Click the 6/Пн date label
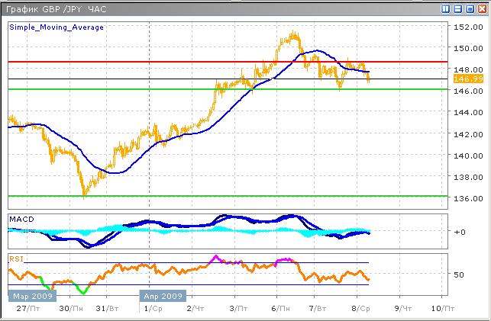Viewport: 491px width, 321px height. click(x=280, y=309)
